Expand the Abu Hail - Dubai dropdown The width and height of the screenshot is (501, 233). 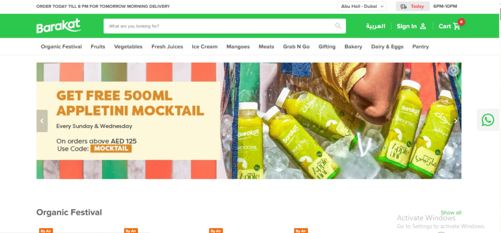[x=362, y=6]
